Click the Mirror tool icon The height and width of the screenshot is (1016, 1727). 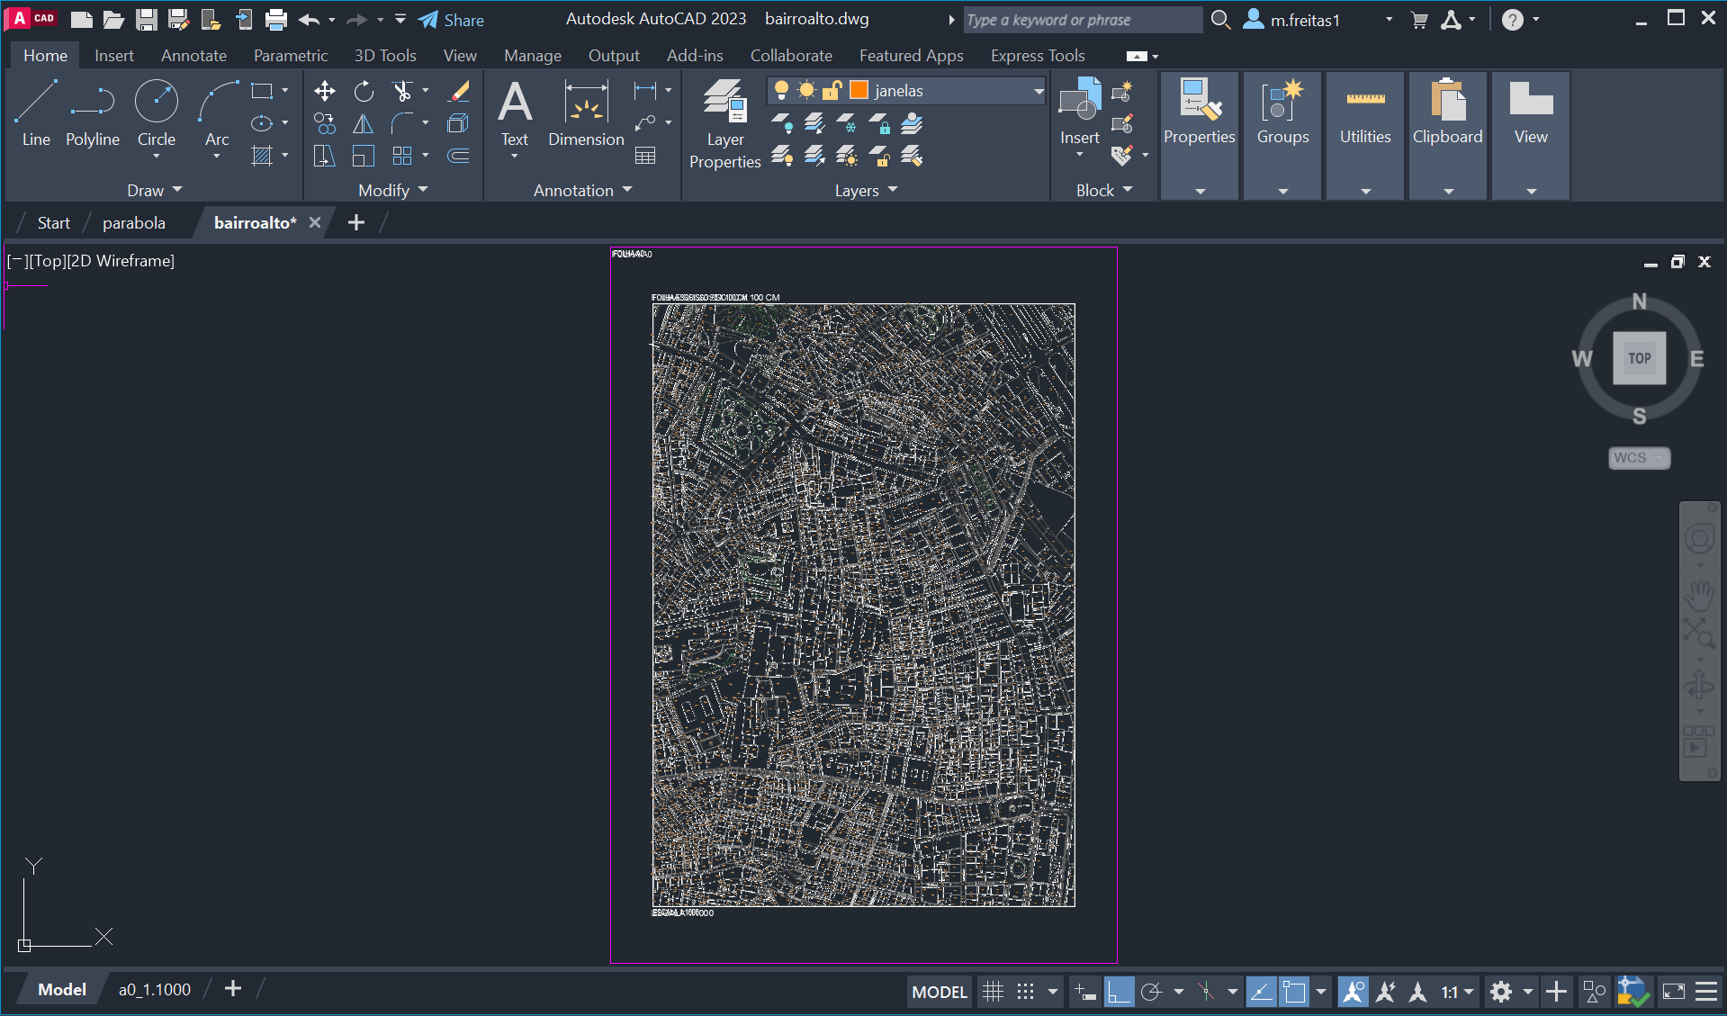coord(364,124)
